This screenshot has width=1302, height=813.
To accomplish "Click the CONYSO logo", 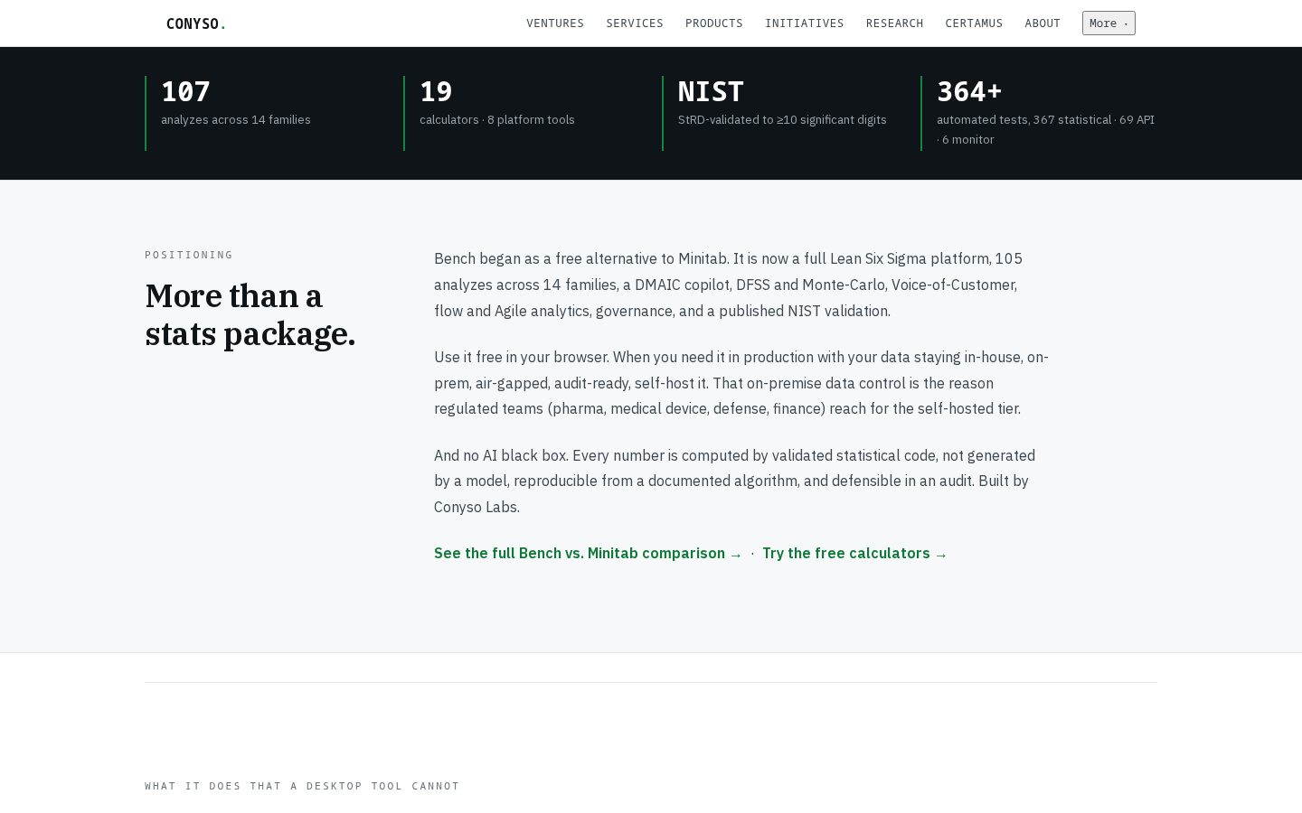I will (x=195, y=23).
